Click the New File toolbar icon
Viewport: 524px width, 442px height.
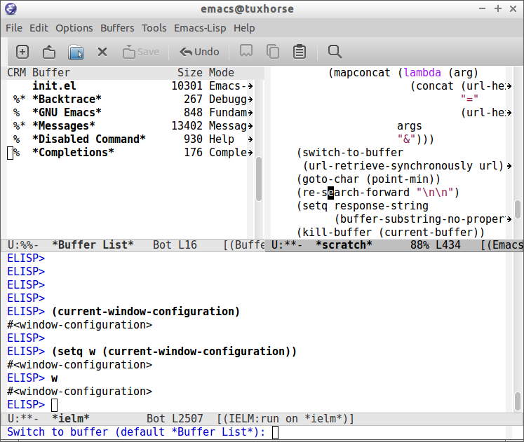pos(22,52)
